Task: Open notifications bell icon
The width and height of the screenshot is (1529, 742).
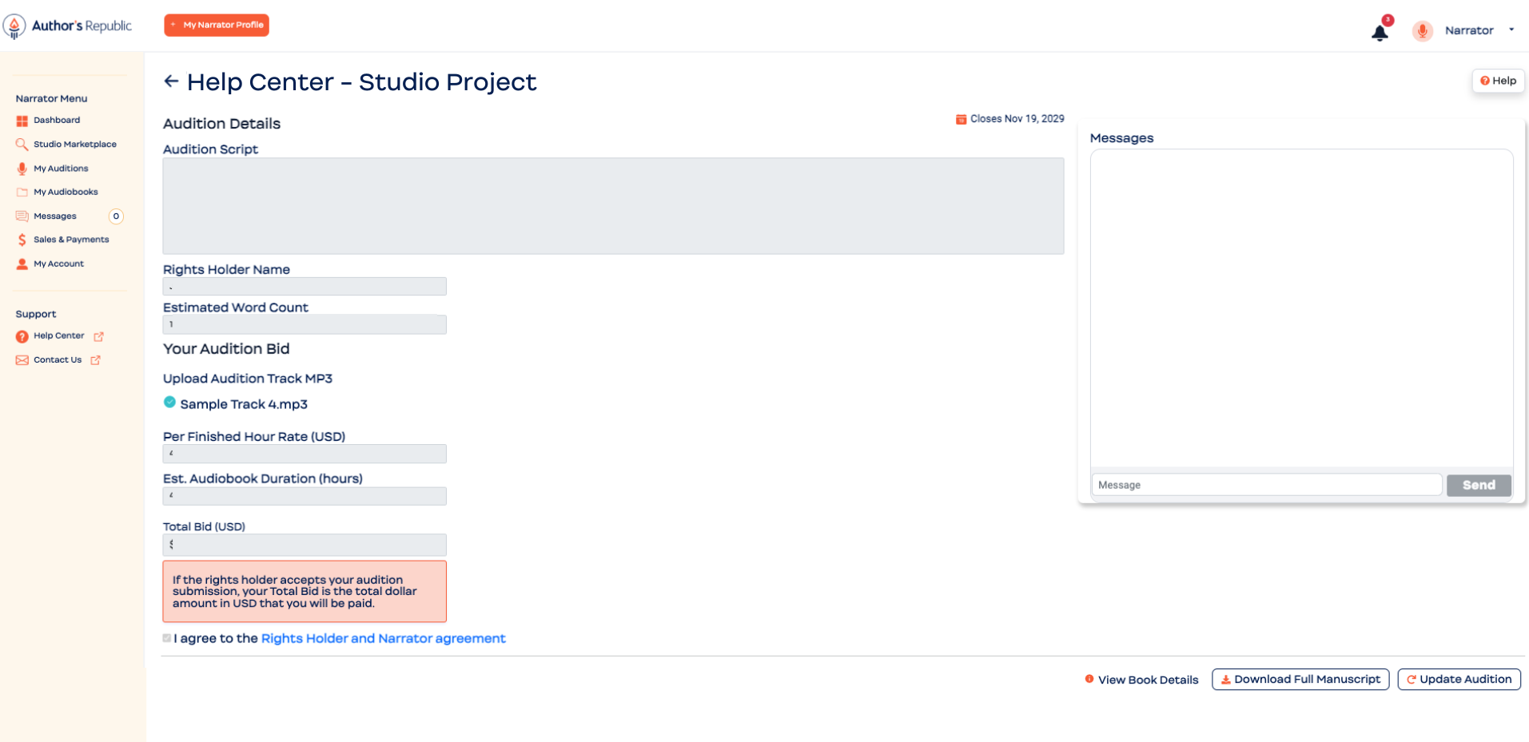Action: click(1380, 33)
